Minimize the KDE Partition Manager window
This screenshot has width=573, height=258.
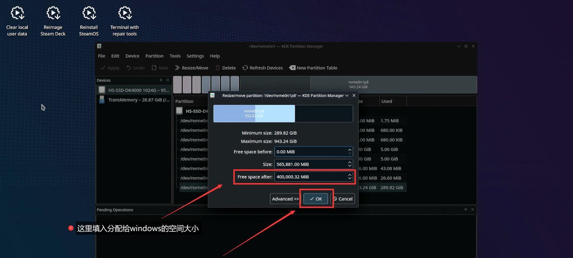click(458, 46)
